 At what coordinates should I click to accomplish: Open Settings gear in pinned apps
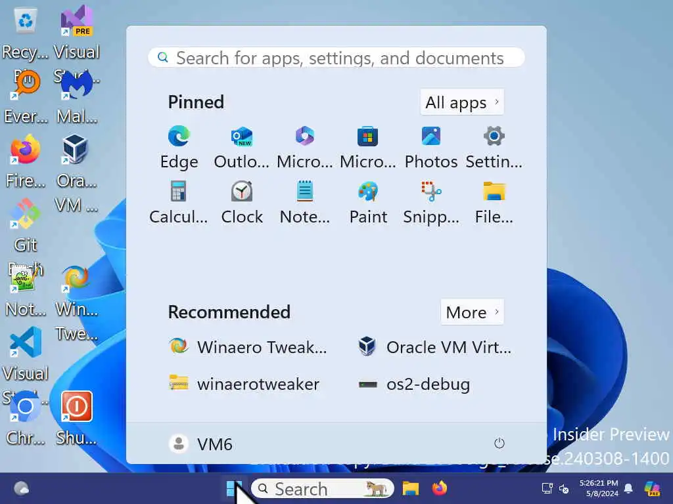click(x=494, y=147)
